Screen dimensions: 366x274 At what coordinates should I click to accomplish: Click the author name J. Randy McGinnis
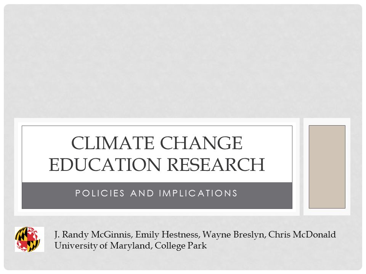(x=93, y=234)
